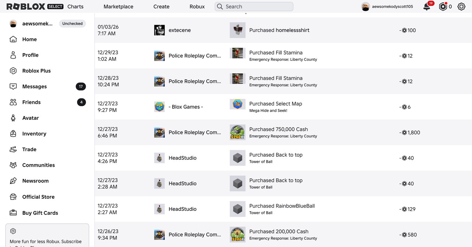Click the Unchecked badge next to username
472x247 pixels.
point(72,24)
